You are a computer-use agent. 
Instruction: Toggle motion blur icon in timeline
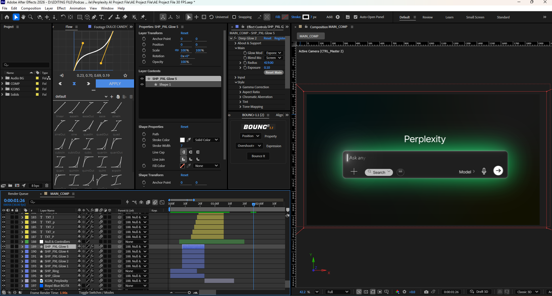[155, 202]
